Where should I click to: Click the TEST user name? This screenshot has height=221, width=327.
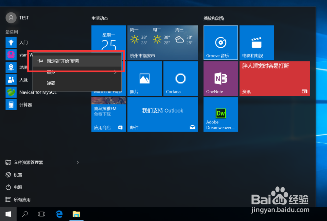point(24,18)
